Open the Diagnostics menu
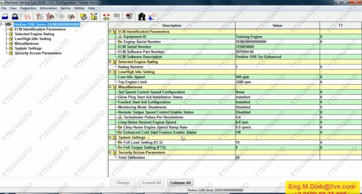Screen dimensions: 362x194 click(x=28, y=8)
